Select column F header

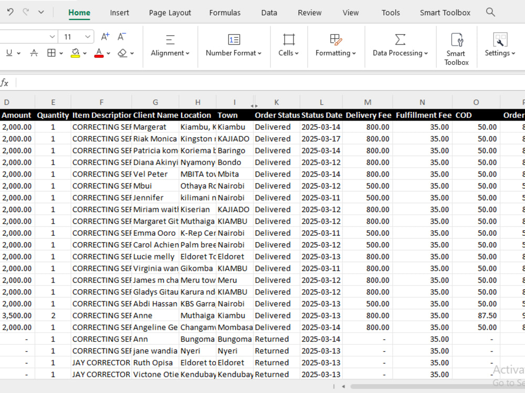tap(101, 102)
